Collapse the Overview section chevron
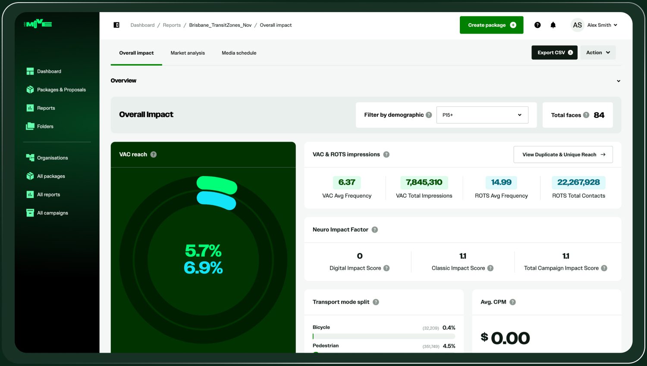 (x=619, y=81)
